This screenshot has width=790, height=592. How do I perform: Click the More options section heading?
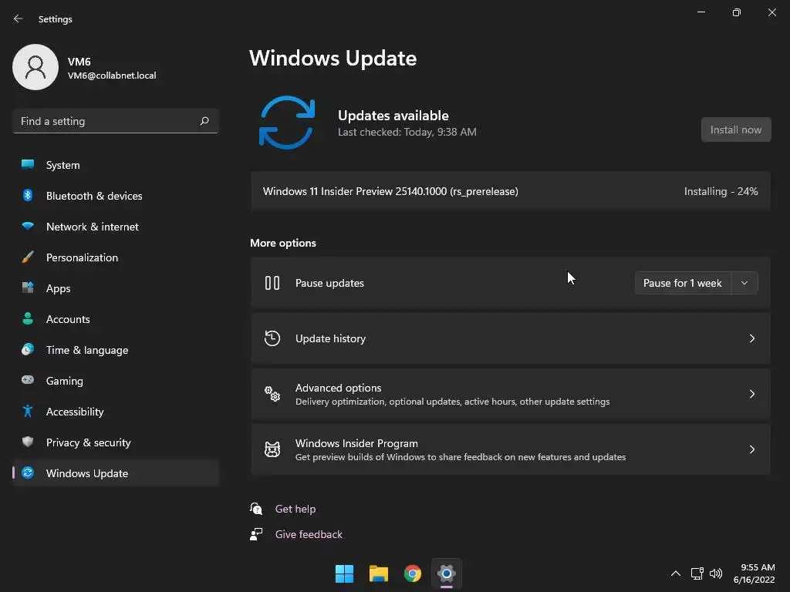pyautogui.click(x=283, y=243)
